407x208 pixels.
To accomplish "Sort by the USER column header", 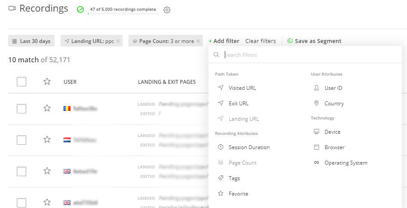I will [70, 82].
